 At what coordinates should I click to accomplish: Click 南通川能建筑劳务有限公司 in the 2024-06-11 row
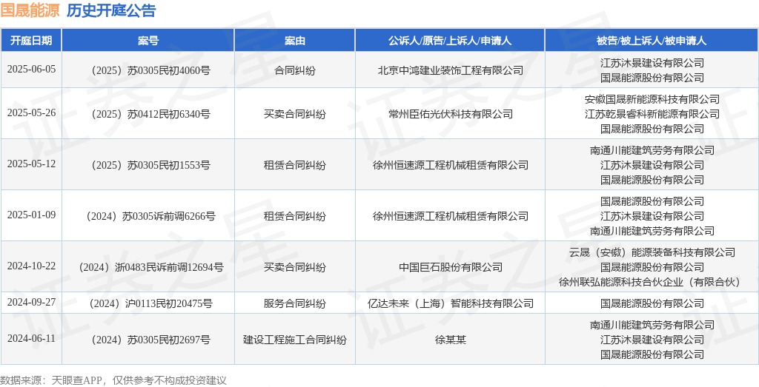(652, 325)
